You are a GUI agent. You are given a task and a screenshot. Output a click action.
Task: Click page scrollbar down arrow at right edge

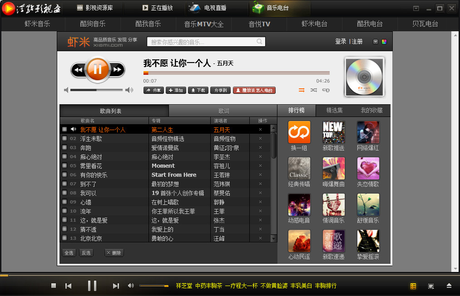[455, 268]
